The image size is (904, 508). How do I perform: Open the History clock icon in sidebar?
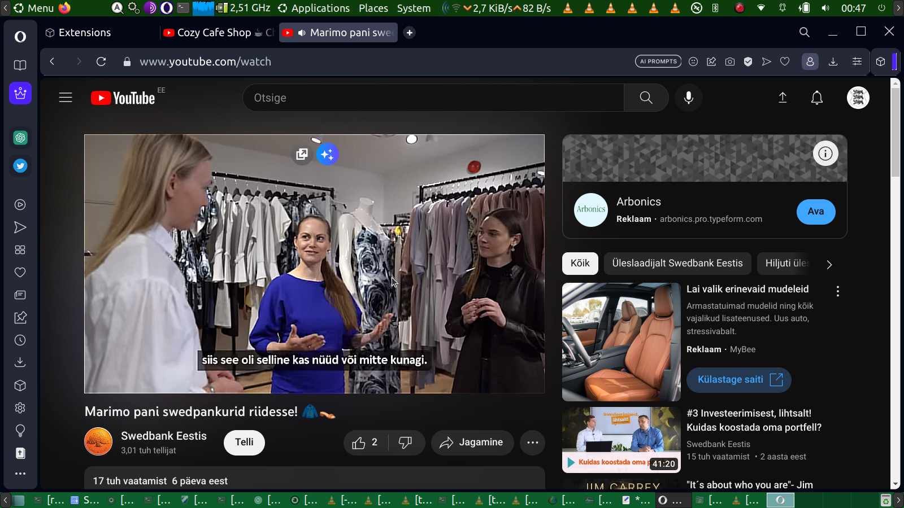click(x=20, y=340)
